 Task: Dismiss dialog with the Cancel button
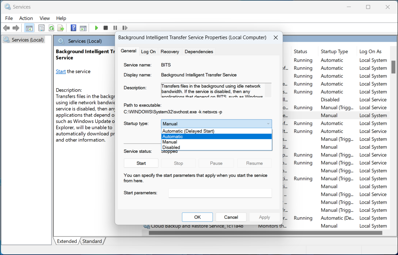point(231,217)
